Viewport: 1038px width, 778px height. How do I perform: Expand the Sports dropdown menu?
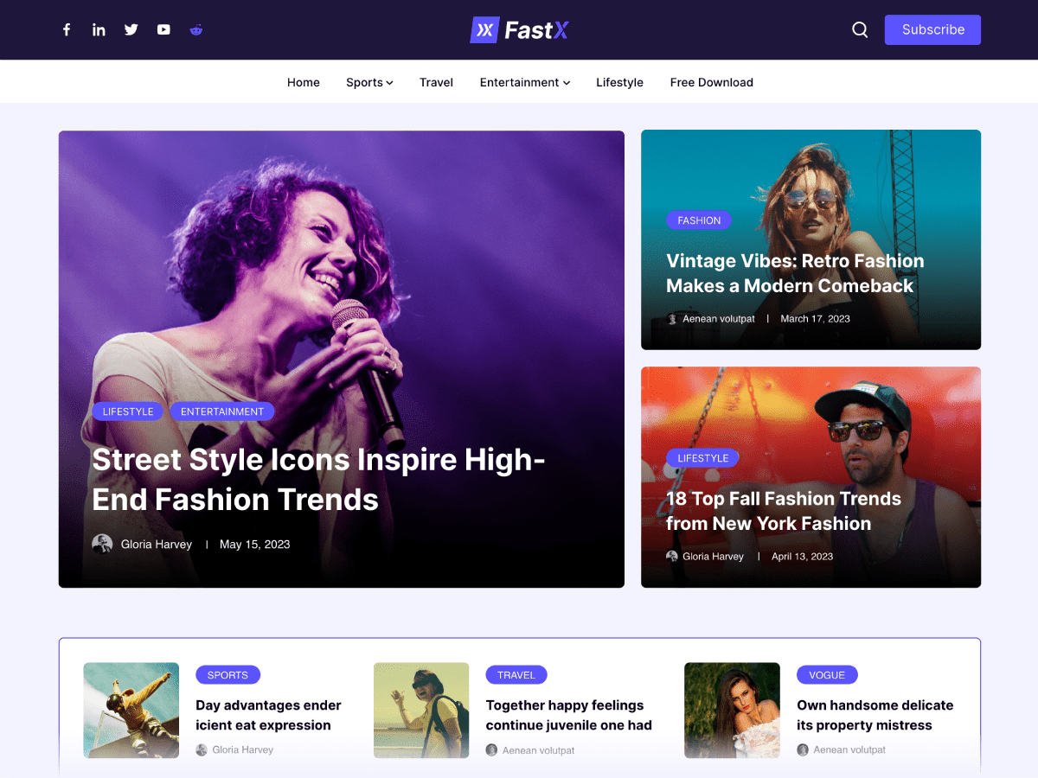click(369, 81)
